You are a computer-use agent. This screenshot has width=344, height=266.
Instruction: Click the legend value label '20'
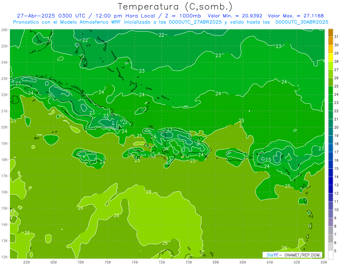click(x=336, y=127)
